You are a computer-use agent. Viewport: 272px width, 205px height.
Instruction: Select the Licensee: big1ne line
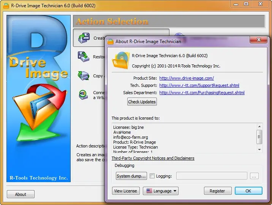128,127
